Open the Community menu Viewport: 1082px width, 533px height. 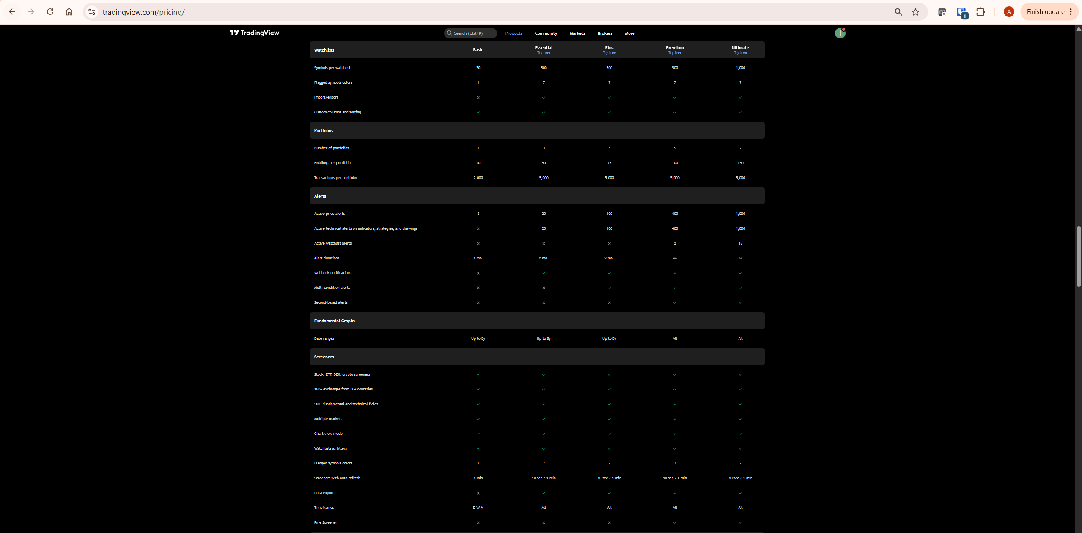tap(546, 33)
